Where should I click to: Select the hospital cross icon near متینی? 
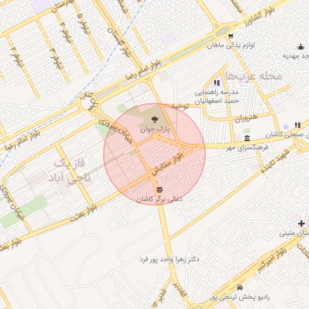(301, 223)
